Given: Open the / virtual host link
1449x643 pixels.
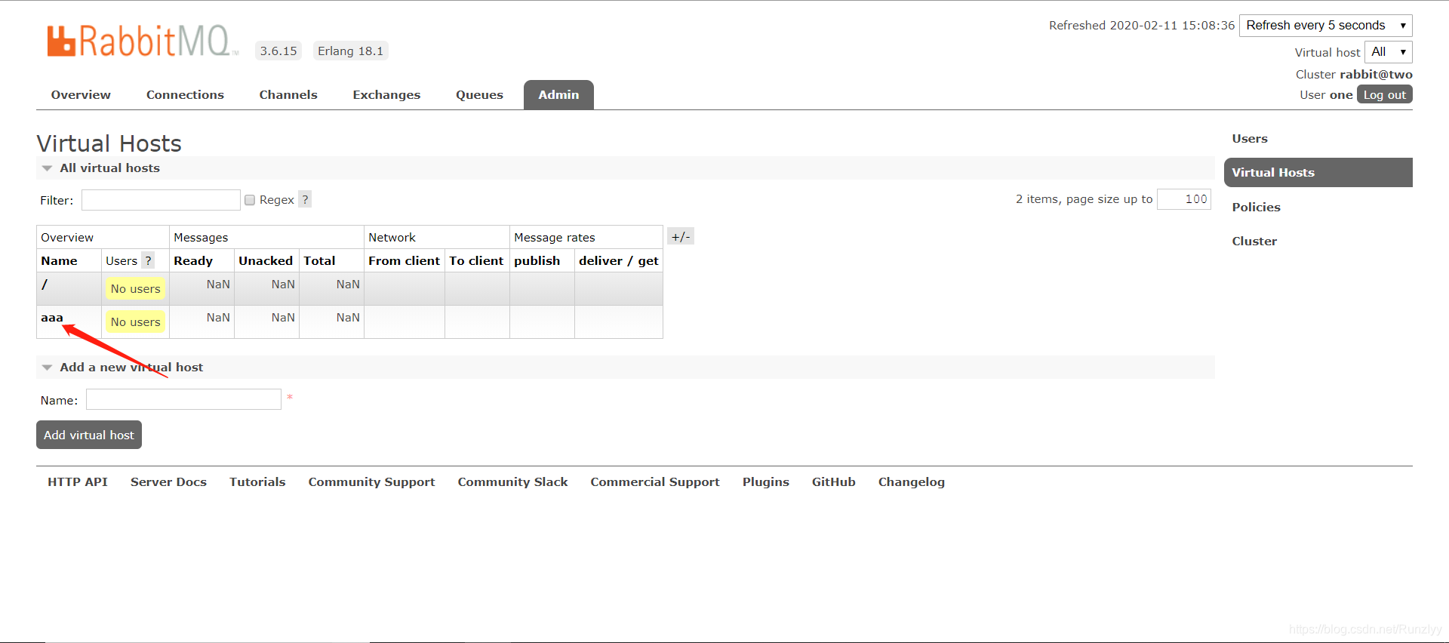Looking at the screenshot, I should [45, 285].
